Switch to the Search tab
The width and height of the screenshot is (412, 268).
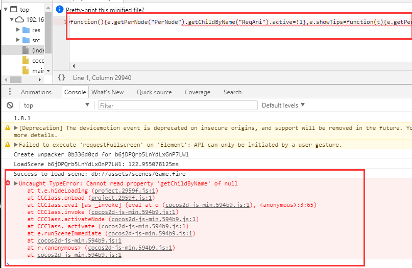232,92
